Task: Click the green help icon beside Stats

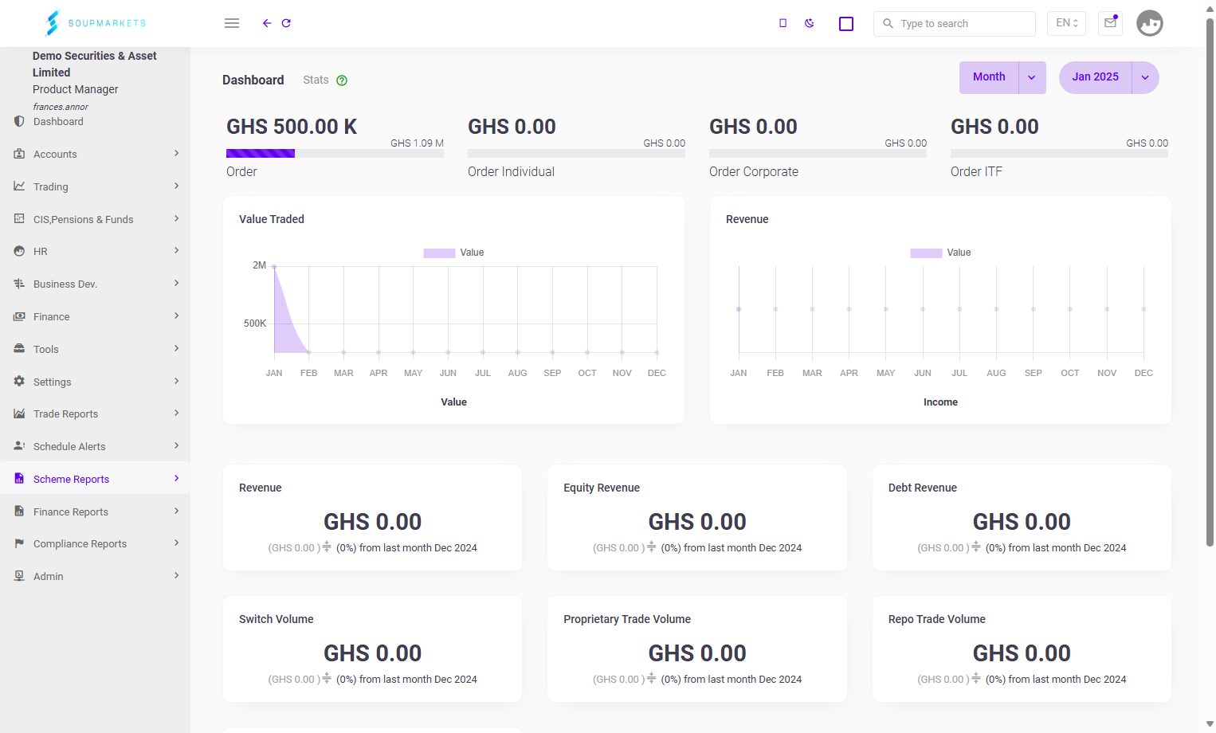Action: tap(342, 80)
